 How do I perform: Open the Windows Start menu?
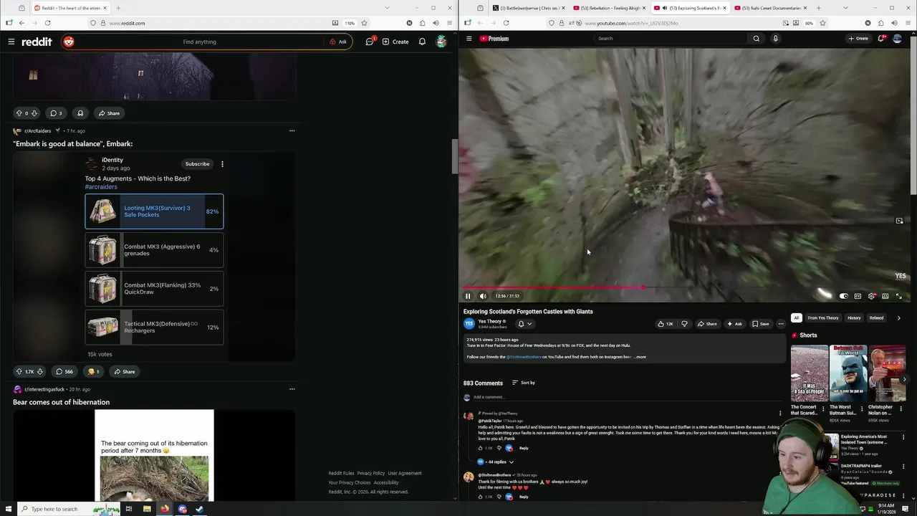pyautogui.click(x=9, y=509)
